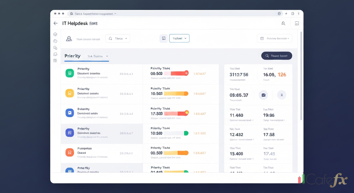Open the calendar icon beside the Ticket dropdown

click(x=163, y=38)
